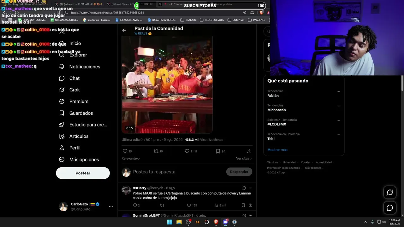This screenshot has height=227, width=404.
Task: Click the Postear button
Action: pyautogui.click(x=83, y=173)
